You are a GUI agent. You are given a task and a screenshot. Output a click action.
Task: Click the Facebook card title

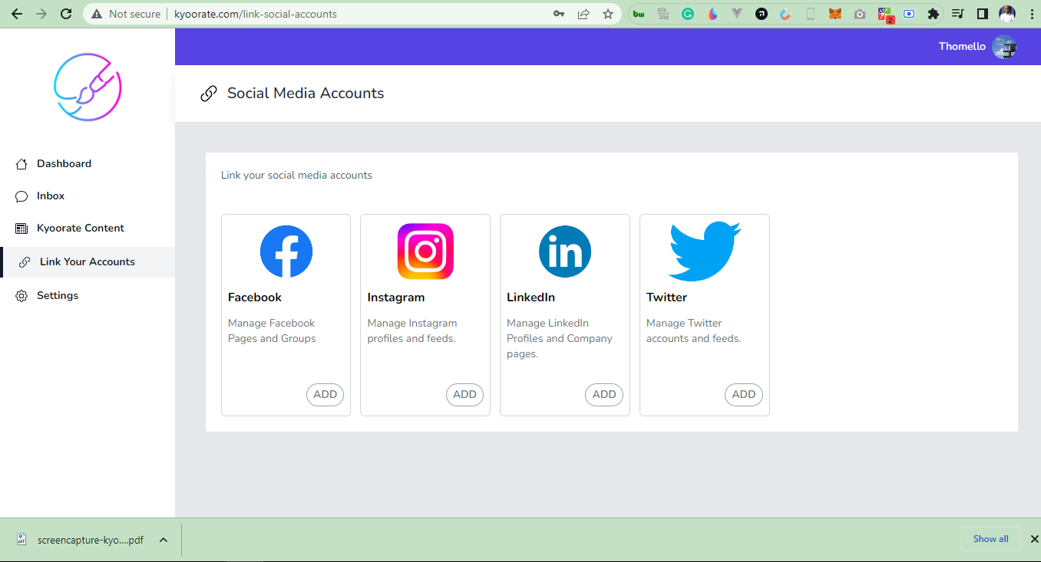pos(255,297)
